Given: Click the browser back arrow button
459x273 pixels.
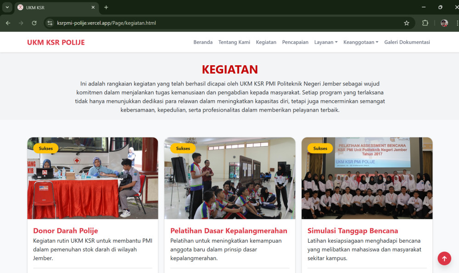Looking at the screenshot, I should point(8,23).
